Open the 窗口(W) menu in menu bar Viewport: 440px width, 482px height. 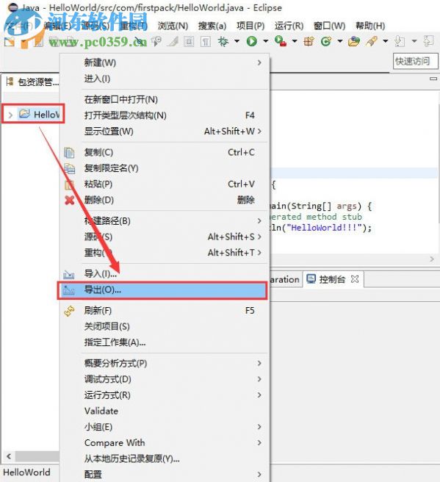coord(329,26)
